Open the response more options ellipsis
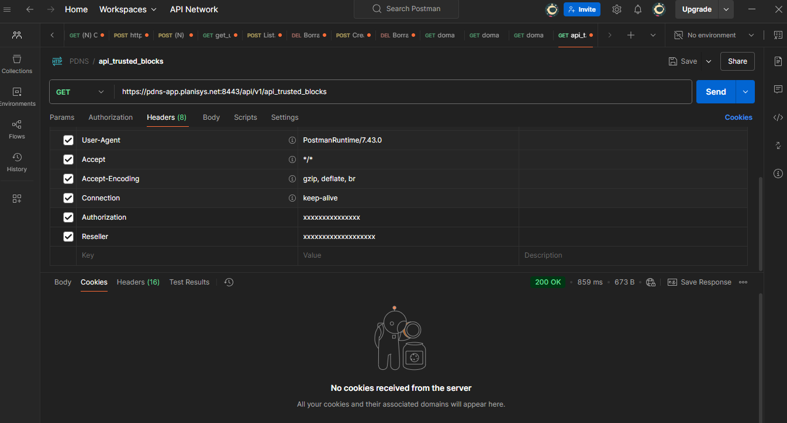787x423 pixels. (743, 282)
